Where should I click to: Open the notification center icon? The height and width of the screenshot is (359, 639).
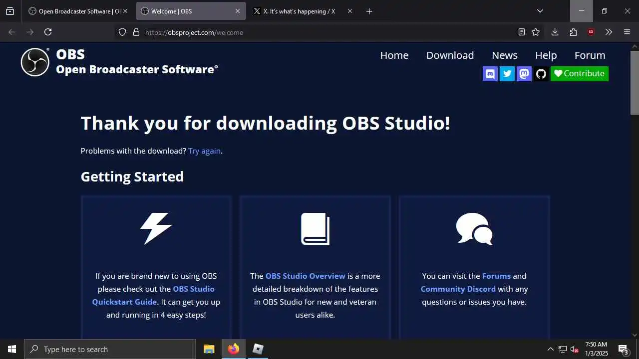tap(623, 349)
